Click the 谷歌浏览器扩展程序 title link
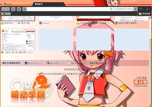 [127, 23]
